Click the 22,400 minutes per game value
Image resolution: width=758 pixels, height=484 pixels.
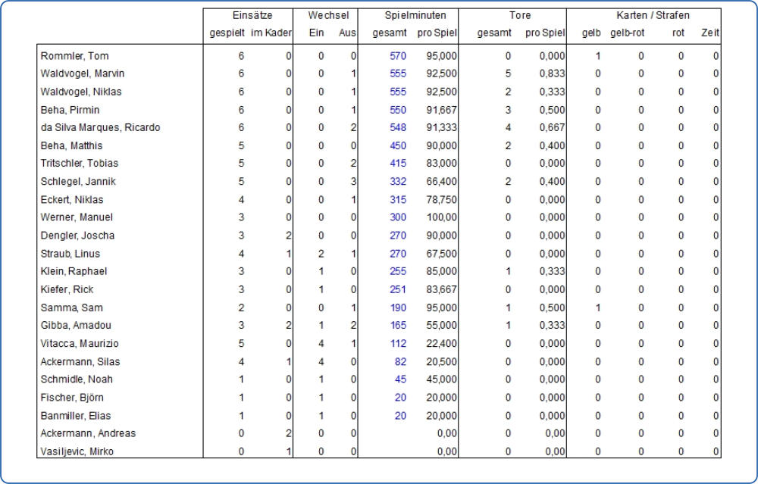pyautogui.click(x=441, y=344)
